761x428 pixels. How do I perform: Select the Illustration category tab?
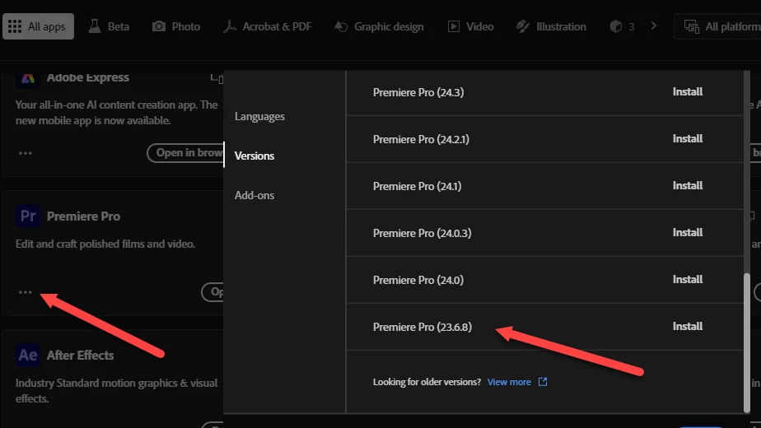(x=551, y=26)
